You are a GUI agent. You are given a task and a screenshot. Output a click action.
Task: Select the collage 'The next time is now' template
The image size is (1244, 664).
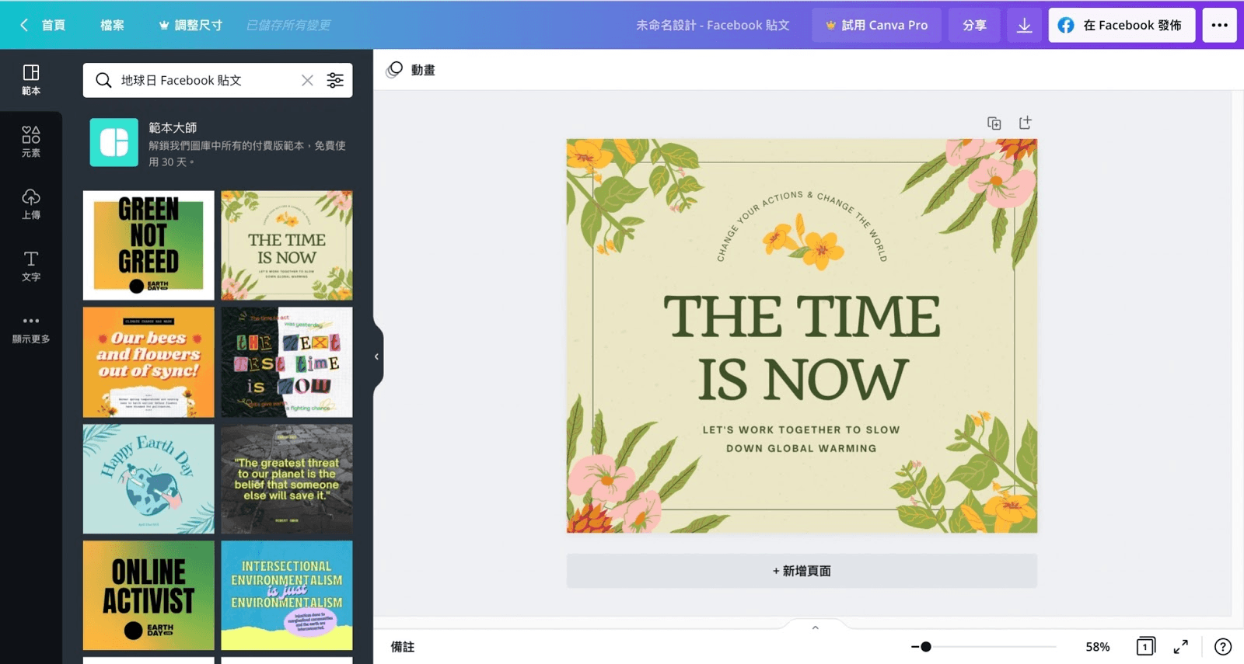(x=287, y=362)
